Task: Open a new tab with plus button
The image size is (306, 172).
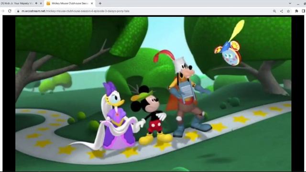Action: [100, 3]
